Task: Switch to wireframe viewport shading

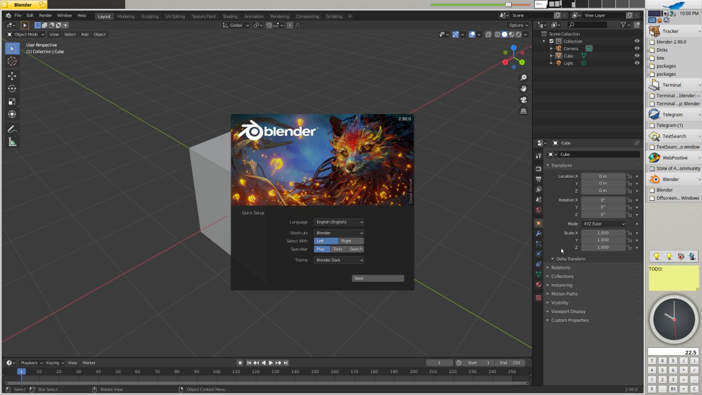Action: pos(497,35)
